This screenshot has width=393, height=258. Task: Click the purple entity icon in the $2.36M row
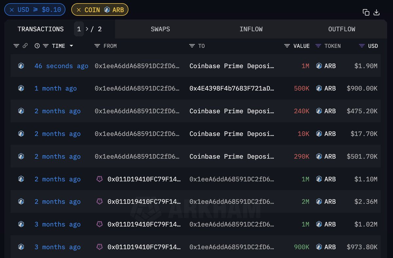point(100,202)
